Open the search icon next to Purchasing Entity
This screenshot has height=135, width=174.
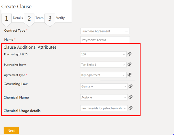point(130,65)
